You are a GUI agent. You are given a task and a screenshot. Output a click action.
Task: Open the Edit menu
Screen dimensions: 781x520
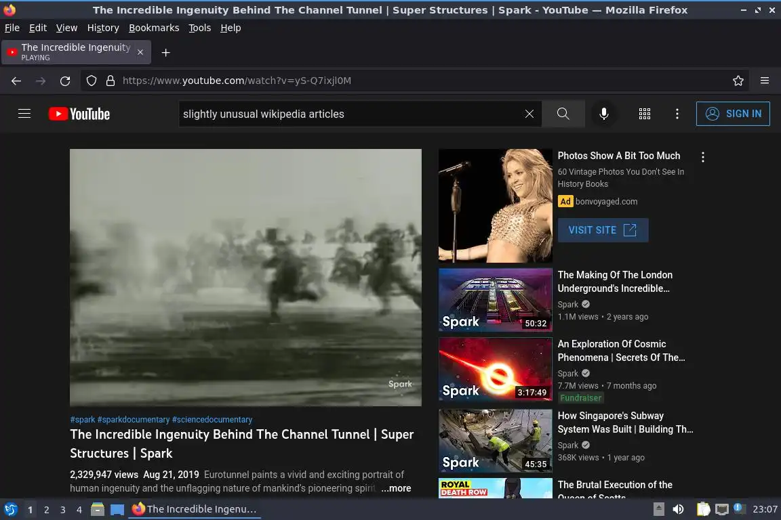[x=38, y=28]
